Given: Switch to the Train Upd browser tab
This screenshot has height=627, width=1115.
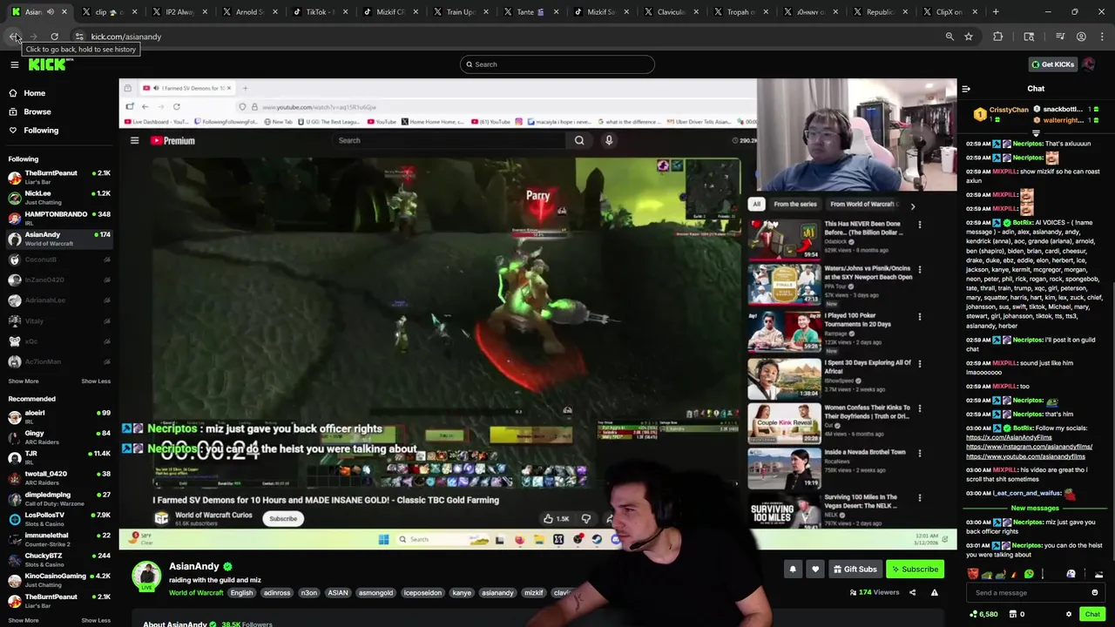Looking at the screenshot, I should 459,12.
